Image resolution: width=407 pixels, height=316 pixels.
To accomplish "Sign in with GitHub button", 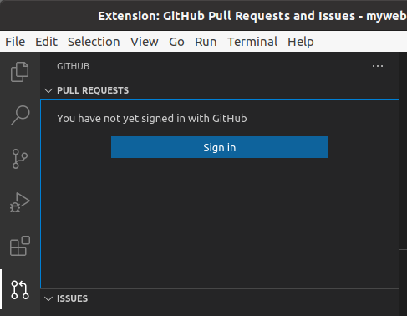I will (220, 147).
